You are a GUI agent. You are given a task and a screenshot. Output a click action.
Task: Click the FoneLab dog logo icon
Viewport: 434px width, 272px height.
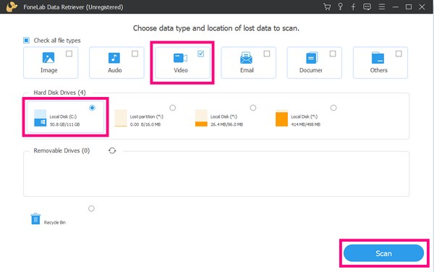click(12, 7)
